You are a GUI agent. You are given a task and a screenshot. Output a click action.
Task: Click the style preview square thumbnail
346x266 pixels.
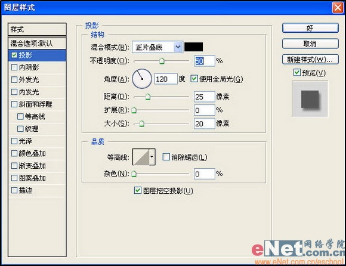point(310,99)
